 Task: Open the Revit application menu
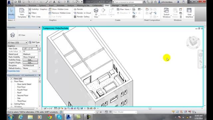[9, 2]
